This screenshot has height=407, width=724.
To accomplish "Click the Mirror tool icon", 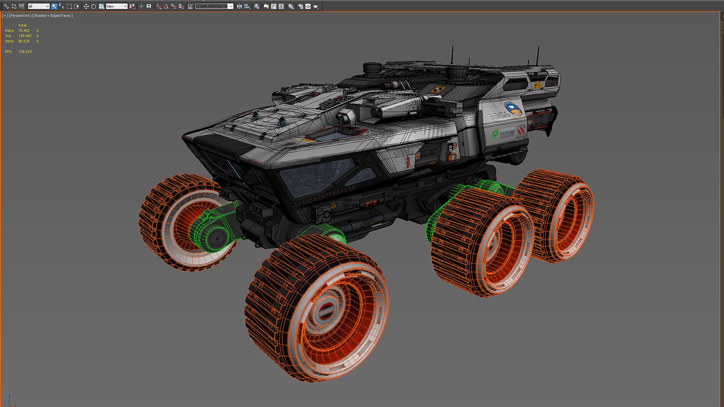I will 239,6.
